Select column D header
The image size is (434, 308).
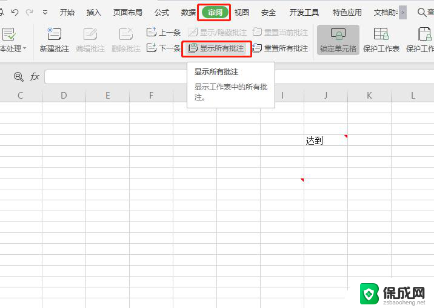click(x=64, y=95)
